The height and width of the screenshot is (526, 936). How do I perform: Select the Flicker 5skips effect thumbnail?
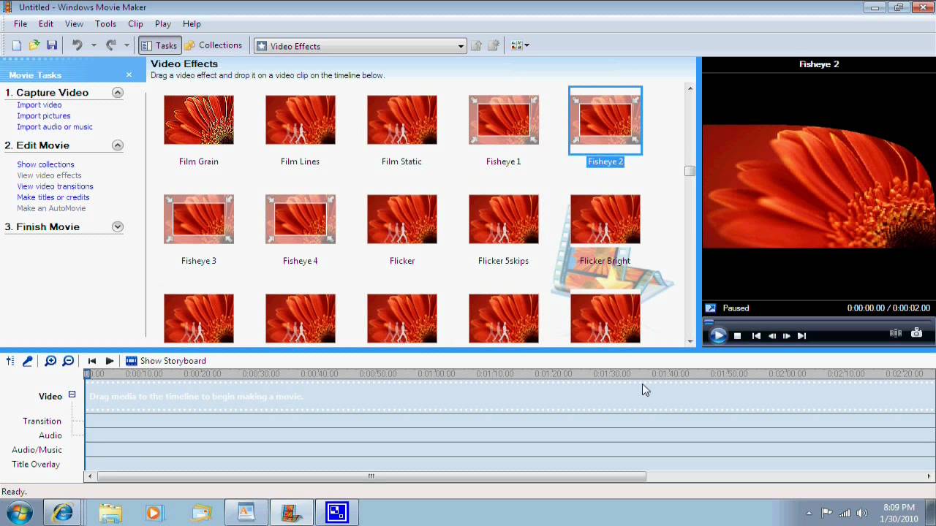pyautogui.click(x=504, y=219)
